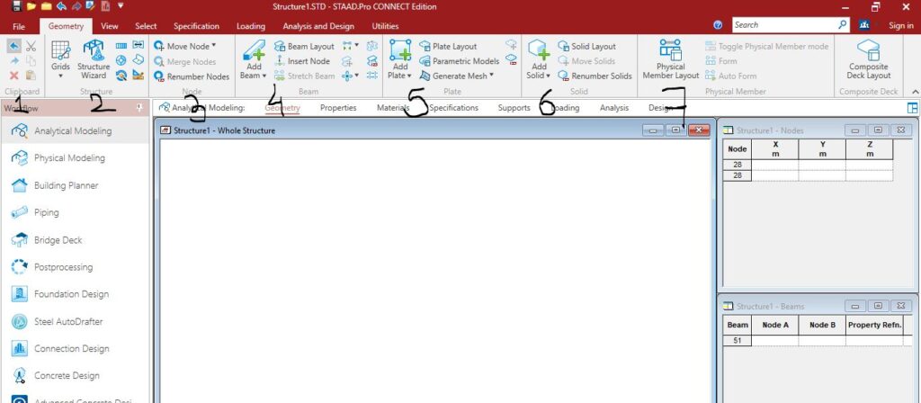Open the Move Node dropdown
Viewport: 921px width, 403px height.
click(185, 46)
